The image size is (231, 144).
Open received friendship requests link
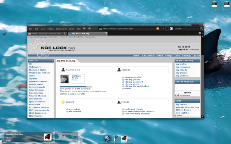[x=140, y=111]
